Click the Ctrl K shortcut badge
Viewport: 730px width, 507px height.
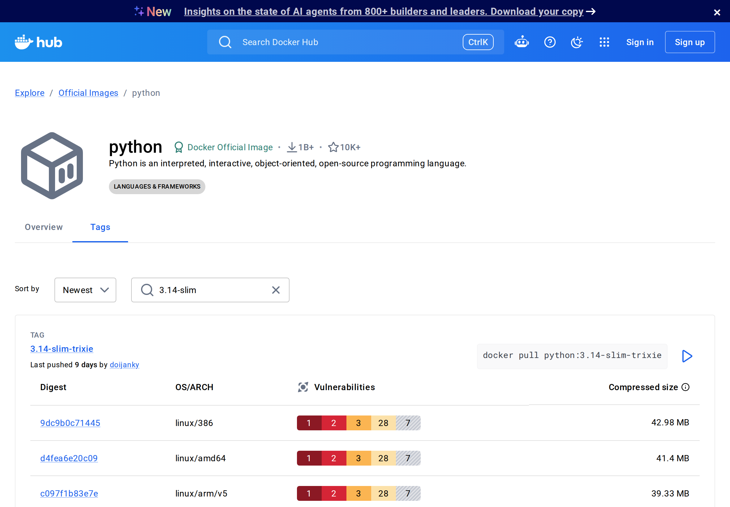(478, 42)
